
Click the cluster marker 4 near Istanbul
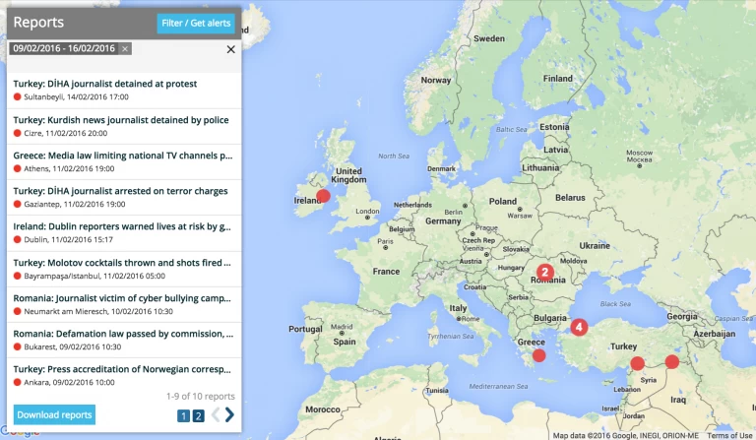point(579,327)
